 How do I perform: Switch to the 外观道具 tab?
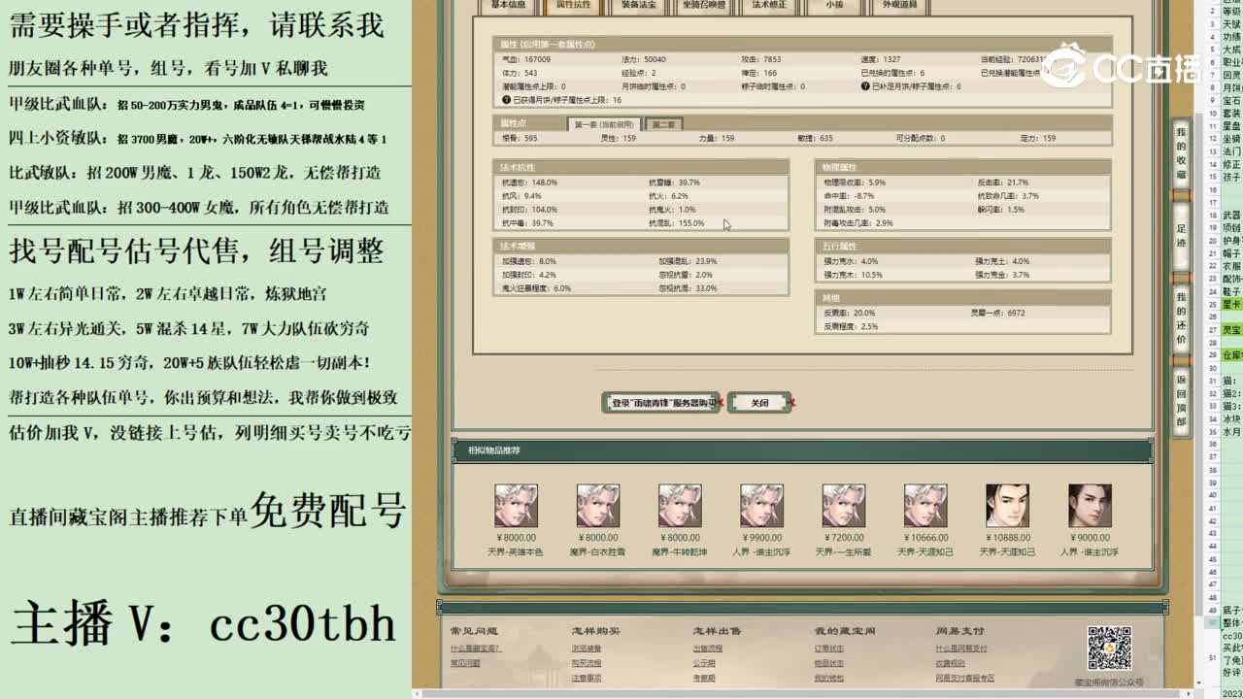[900, 6]
